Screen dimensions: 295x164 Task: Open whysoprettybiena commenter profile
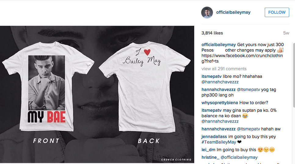click(x=220, y=103)
